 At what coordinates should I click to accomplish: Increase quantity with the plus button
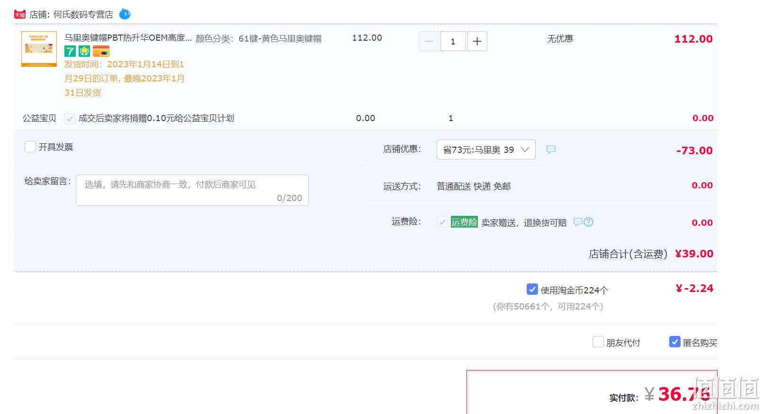[477, 41]
